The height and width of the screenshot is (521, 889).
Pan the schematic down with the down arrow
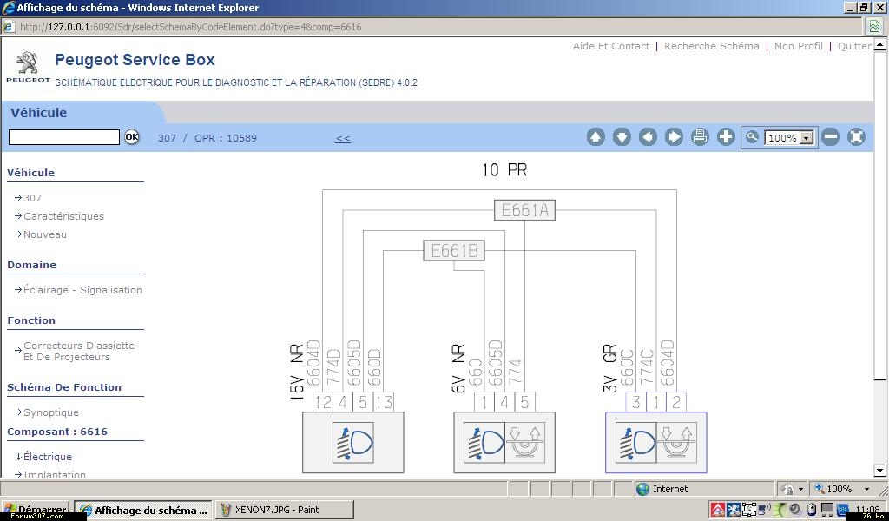pyautogui.click(x=622, y=136)
